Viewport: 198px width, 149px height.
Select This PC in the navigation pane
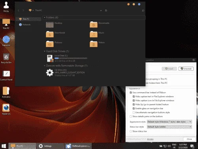point(29,19)
